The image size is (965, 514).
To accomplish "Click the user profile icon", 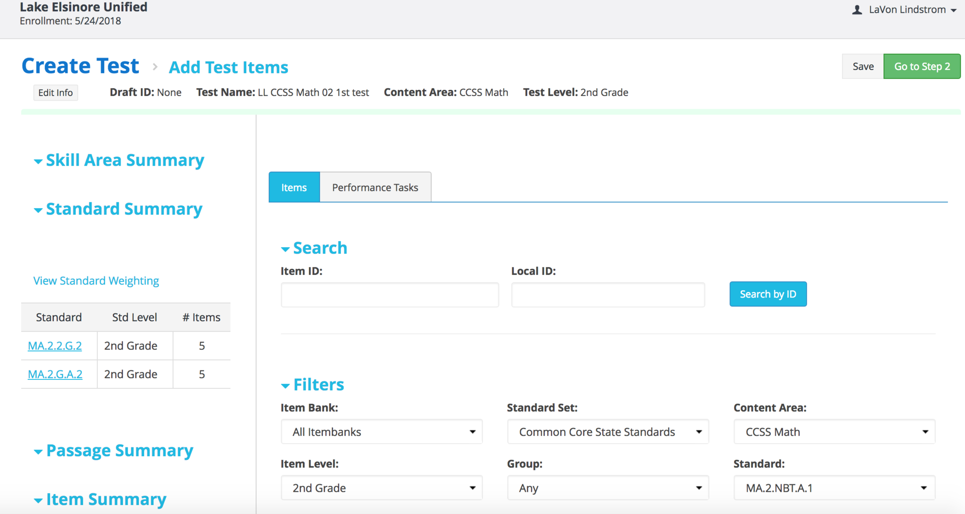I will (857, 10).
